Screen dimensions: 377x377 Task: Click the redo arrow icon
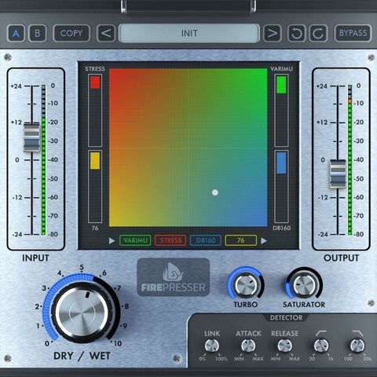click(318, 33)
